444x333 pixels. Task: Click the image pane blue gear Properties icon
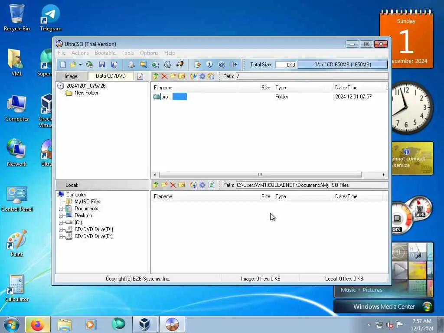[202, 76]
